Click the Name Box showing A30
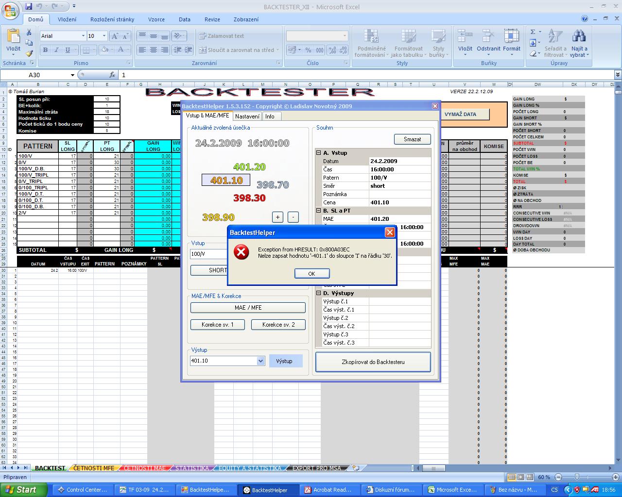Image resolution: width=622 pixels, height=497 pixels. click(x=35, y=75)
